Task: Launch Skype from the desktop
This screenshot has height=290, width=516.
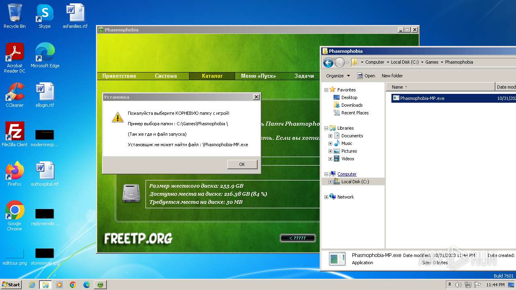Action: (x=44, y=16)
